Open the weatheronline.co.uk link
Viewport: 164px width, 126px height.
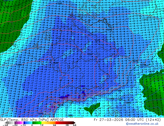pyautogui.click(x=142, y=124)
